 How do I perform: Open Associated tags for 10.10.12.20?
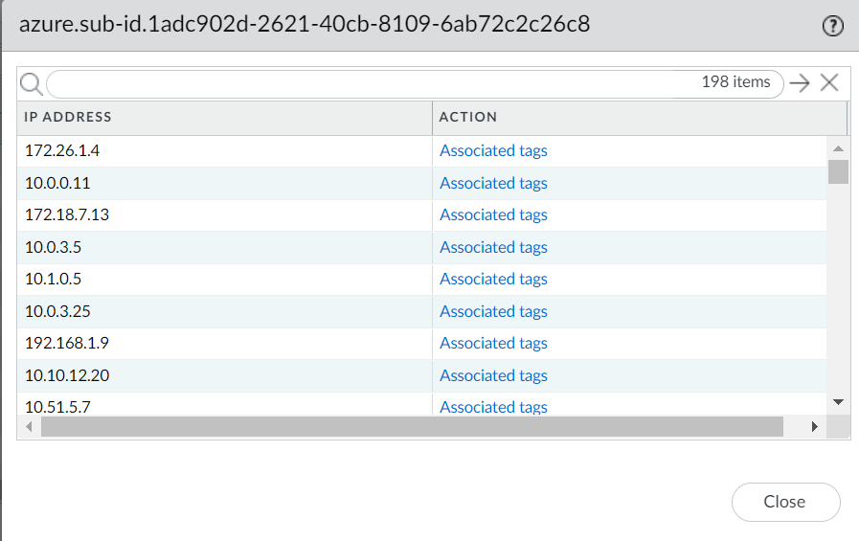pyautogui.click(x=493, y=375)
